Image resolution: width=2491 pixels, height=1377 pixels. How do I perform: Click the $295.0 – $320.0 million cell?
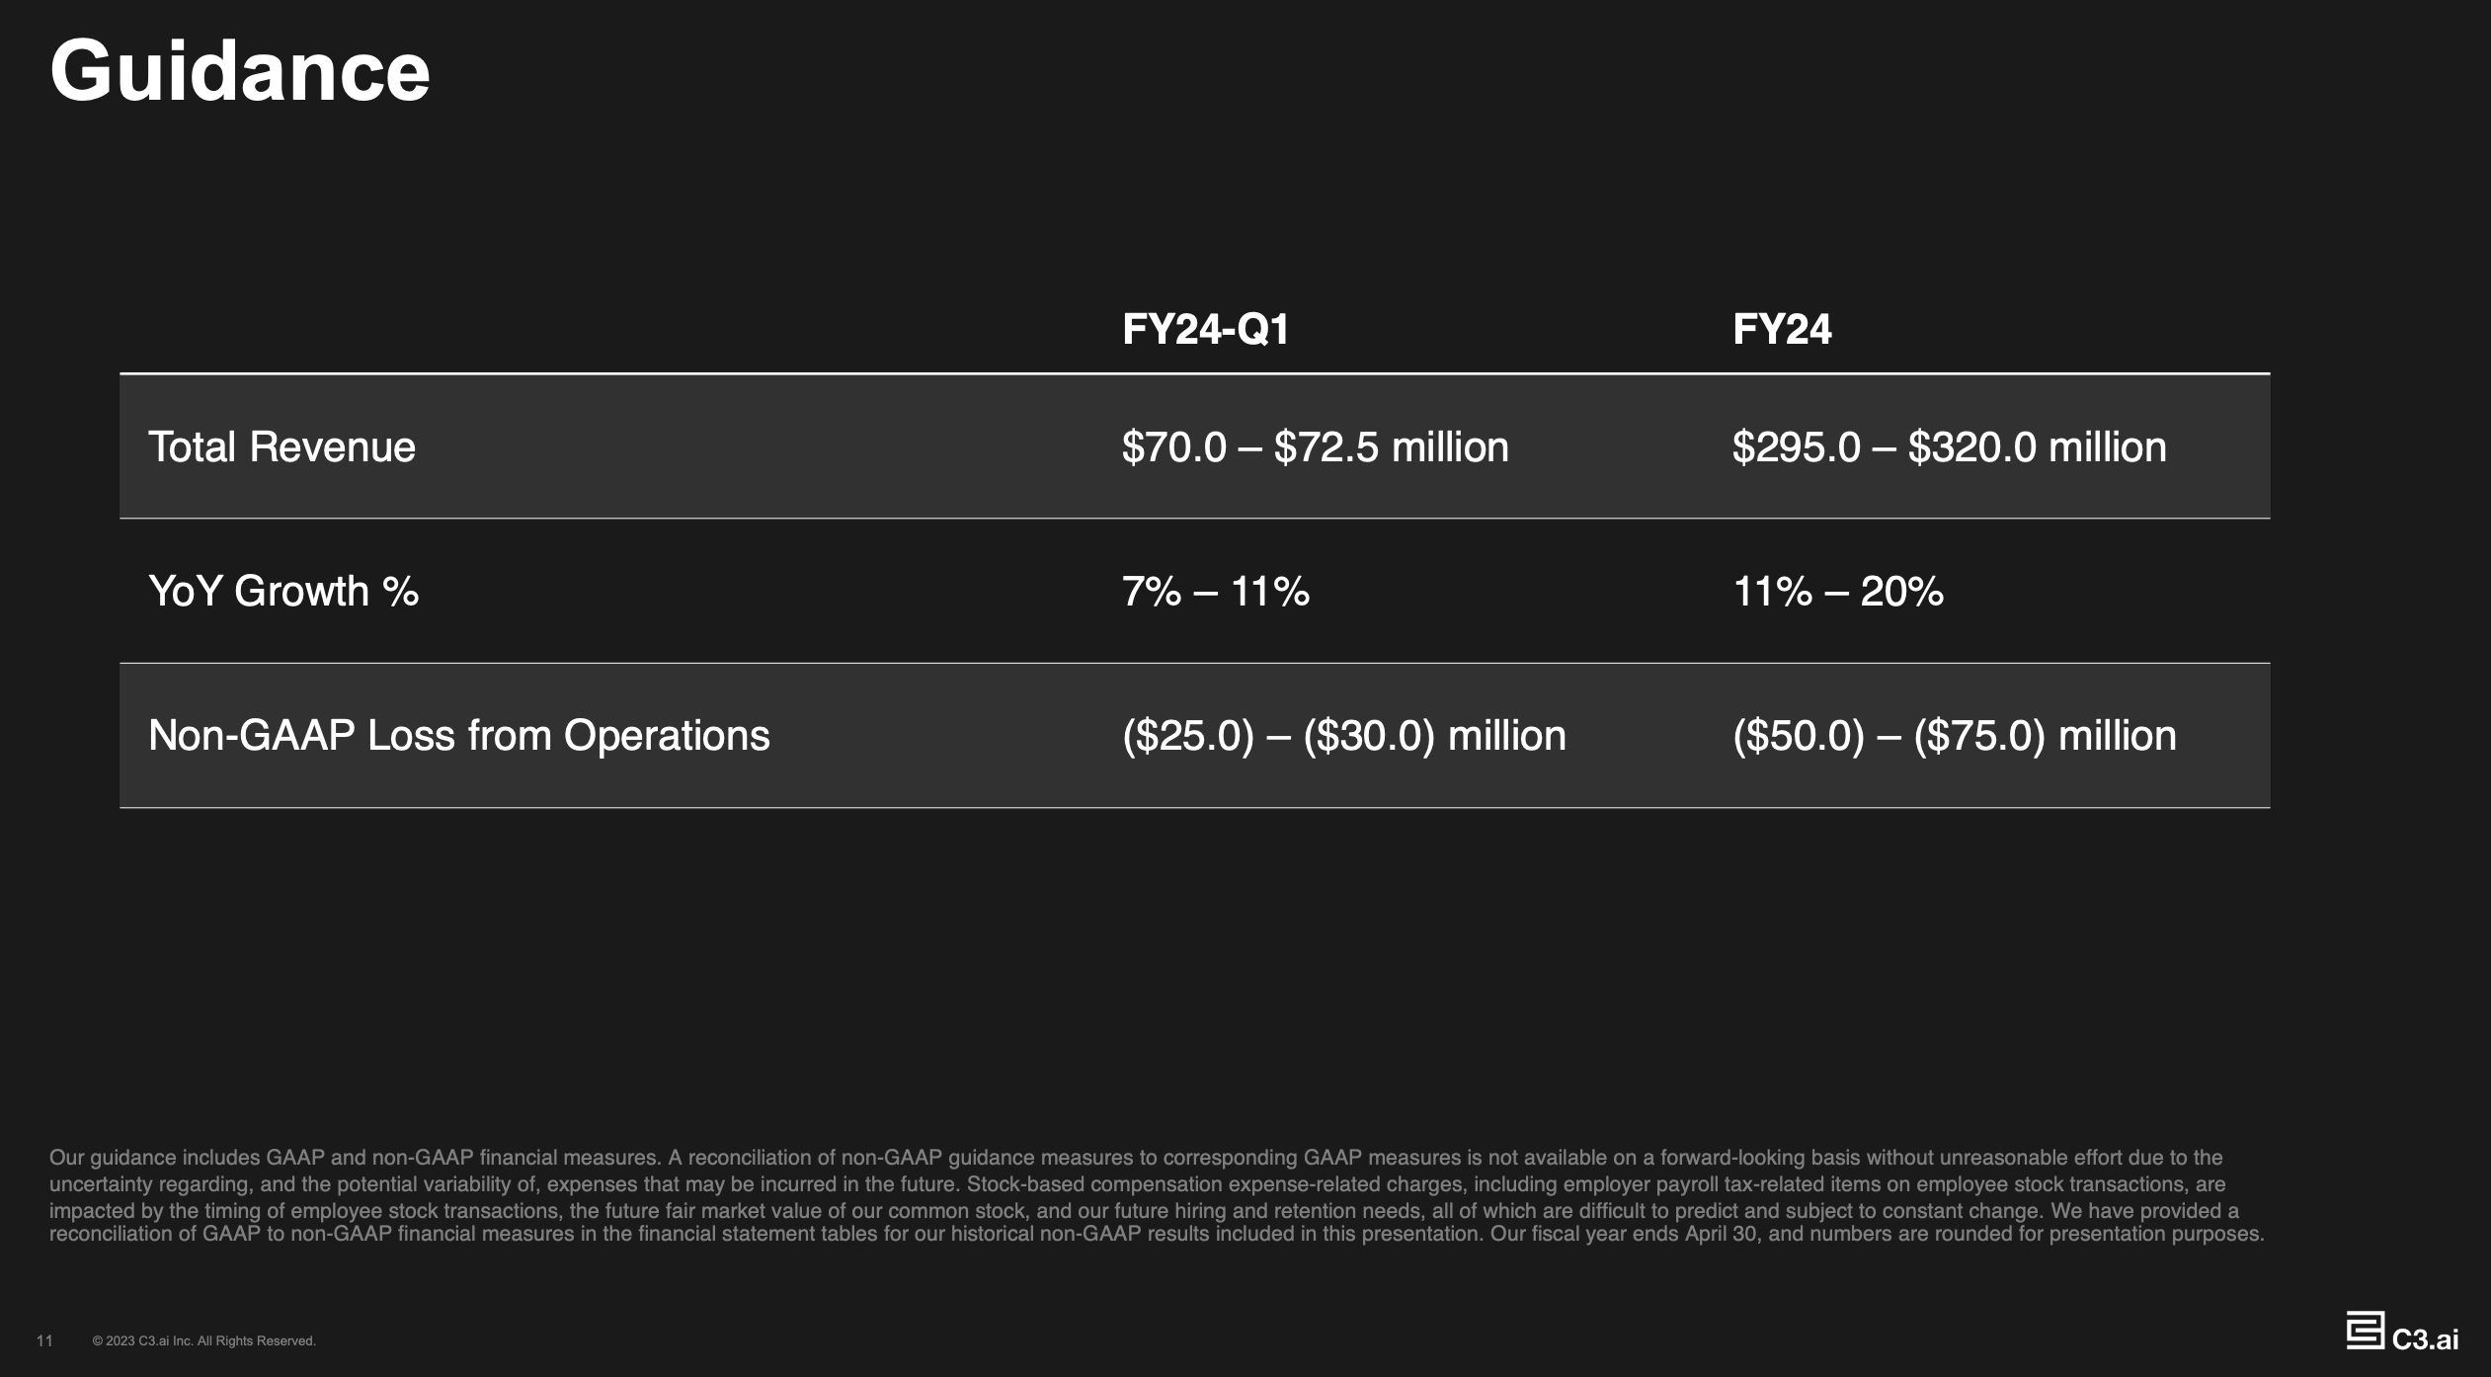[1949, 446]
